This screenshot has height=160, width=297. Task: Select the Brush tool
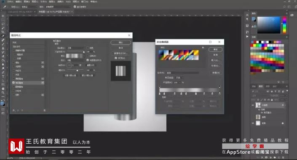coord(3,44)
